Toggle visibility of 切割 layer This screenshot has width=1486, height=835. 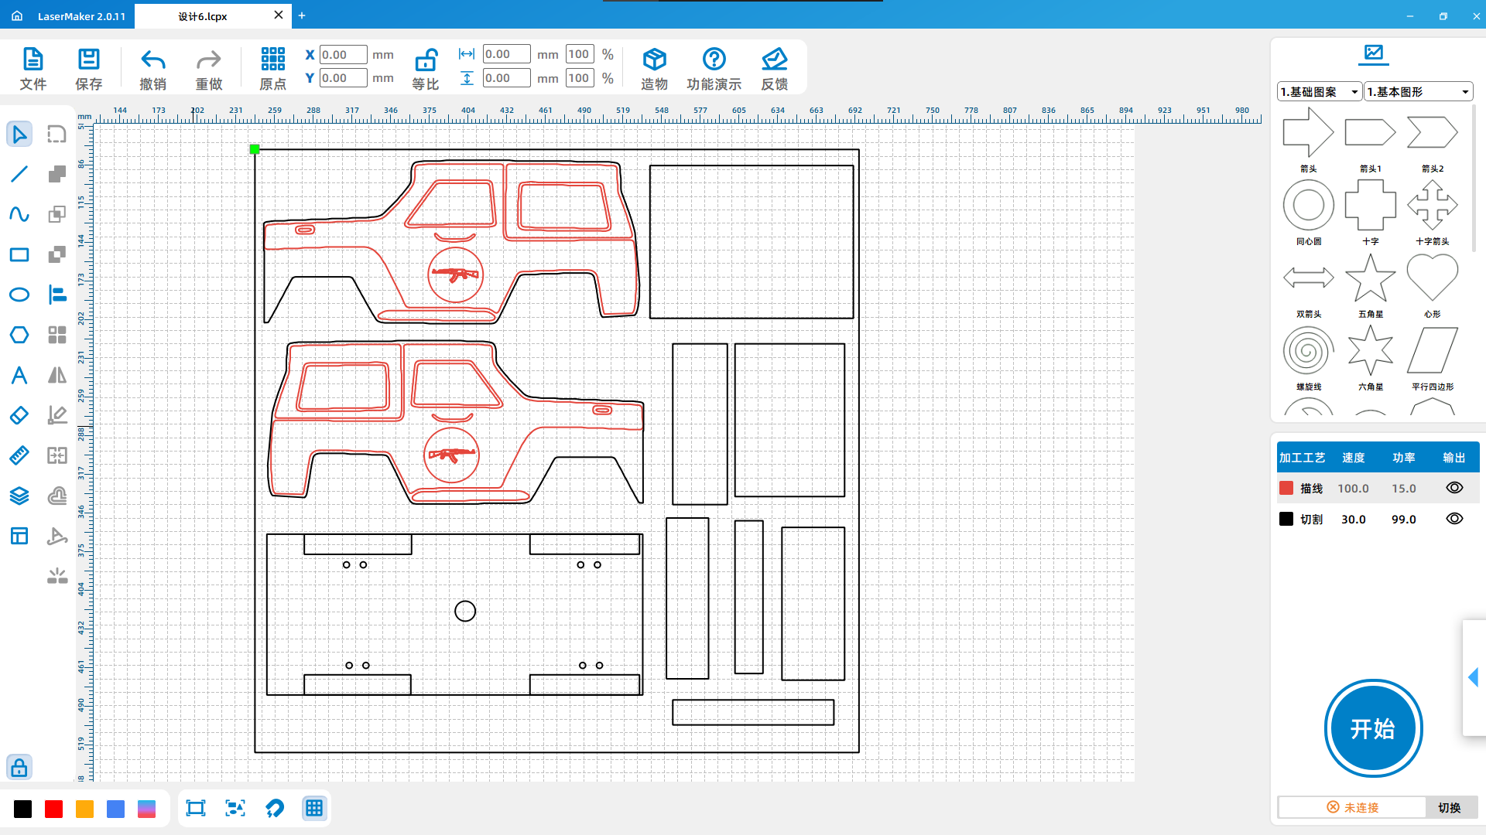click(1454, 519)
